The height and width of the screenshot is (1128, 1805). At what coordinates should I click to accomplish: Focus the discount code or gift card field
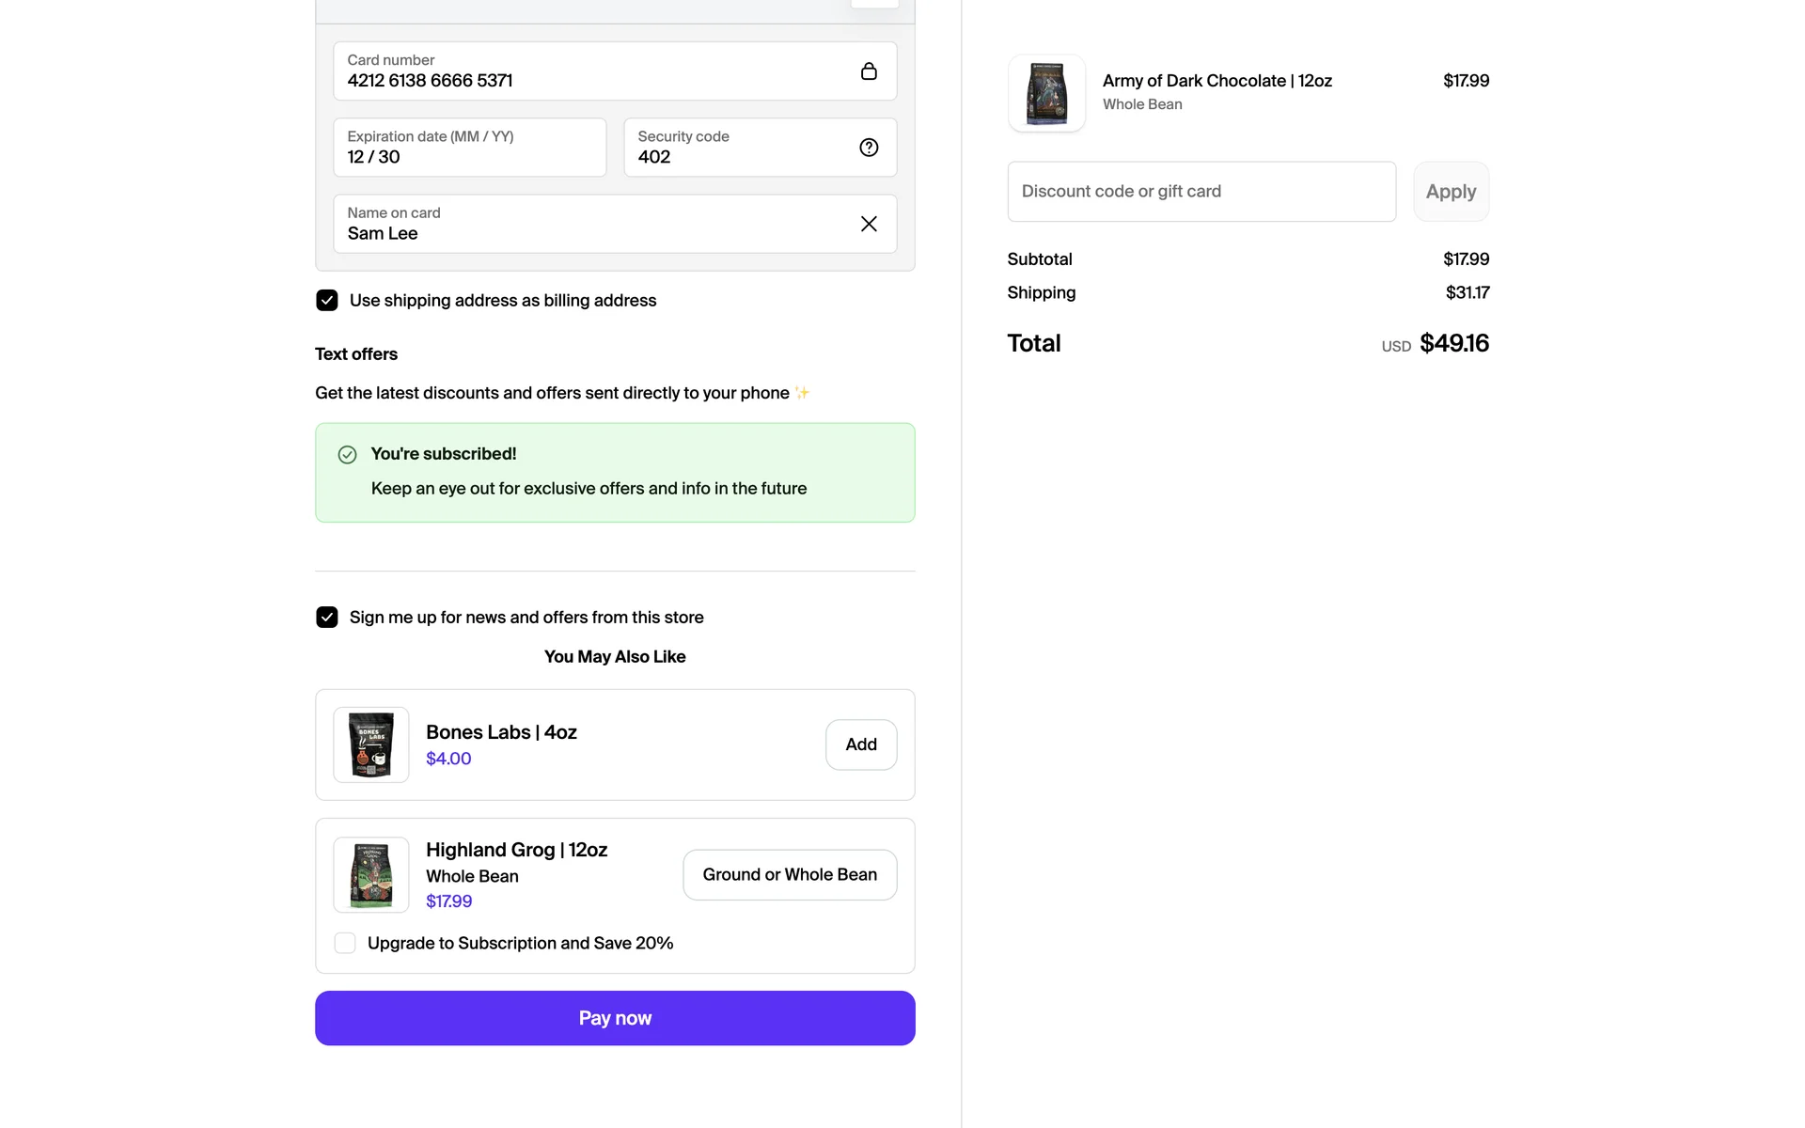click(x=1201, y=192)
